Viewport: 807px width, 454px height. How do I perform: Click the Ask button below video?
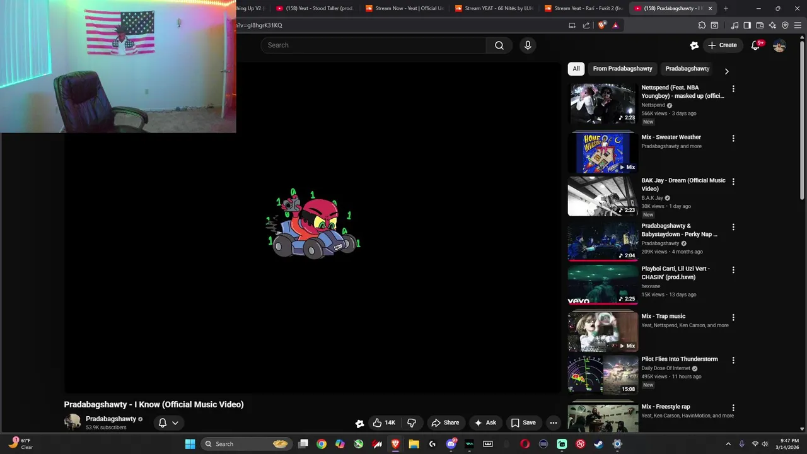[485, 422]
